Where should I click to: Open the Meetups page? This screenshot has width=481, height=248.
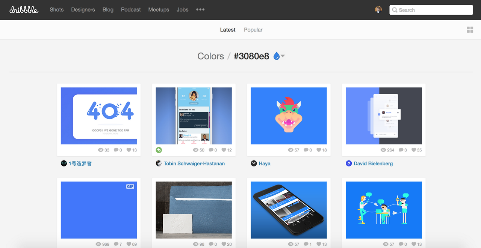point(159,10)
